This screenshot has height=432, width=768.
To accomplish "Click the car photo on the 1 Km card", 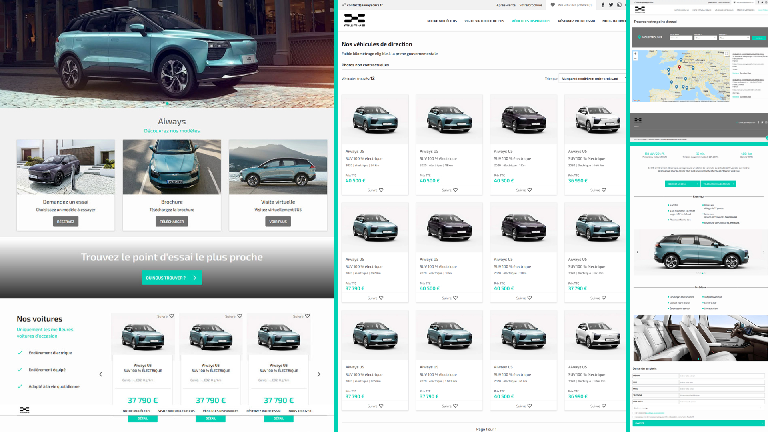I will coord(524,119).
